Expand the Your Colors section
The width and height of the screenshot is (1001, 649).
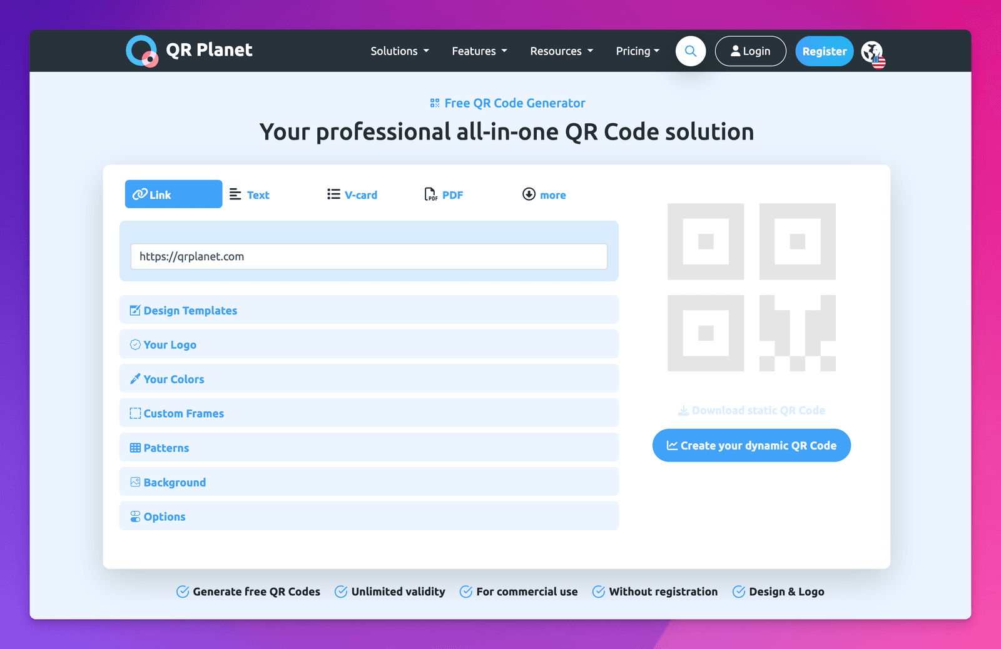point(369,378)
